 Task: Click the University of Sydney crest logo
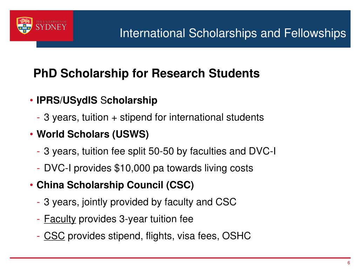(x=25, y=25)
